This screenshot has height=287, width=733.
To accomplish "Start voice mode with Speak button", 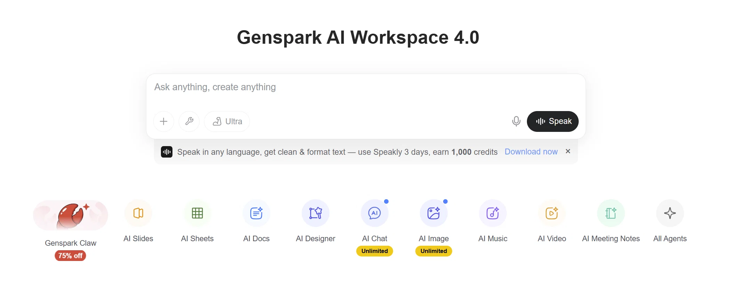I will (553, 121).
